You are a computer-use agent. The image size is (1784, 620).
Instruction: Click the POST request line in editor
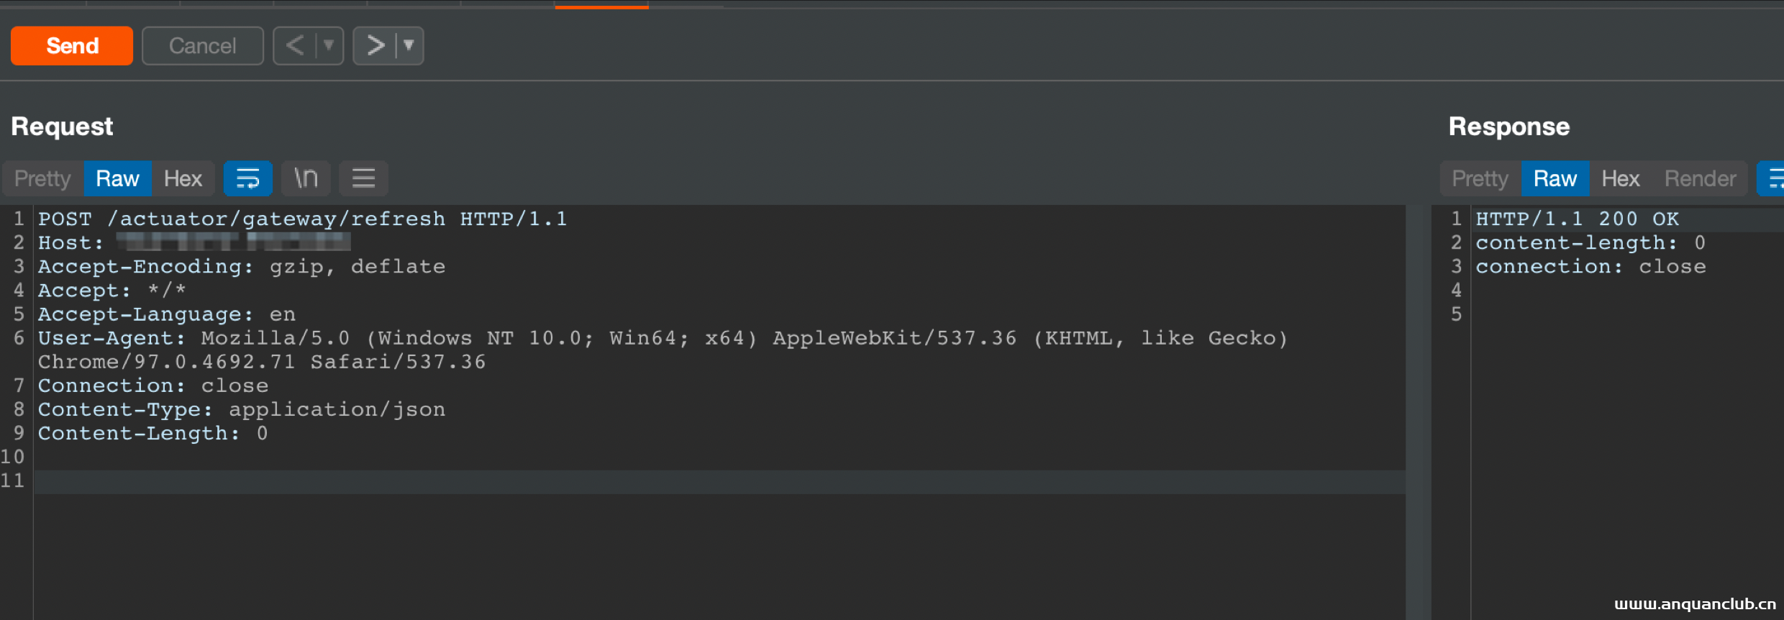(302, 219)
